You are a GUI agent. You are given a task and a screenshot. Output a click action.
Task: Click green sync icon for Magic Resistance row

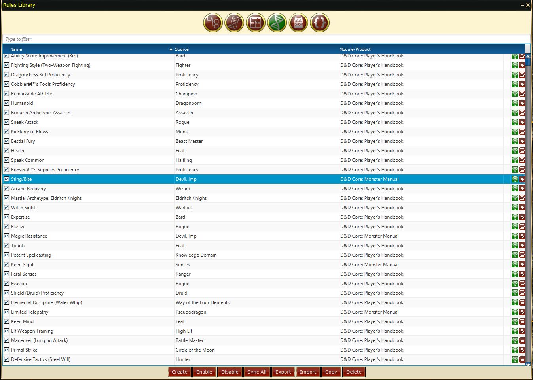coord(515,236)
